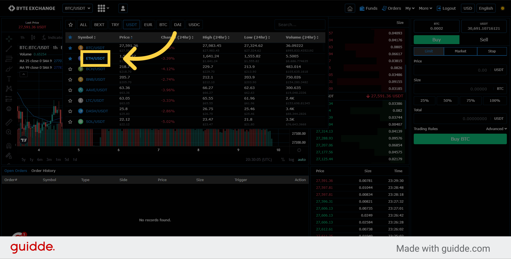Click the DASH/USDT coin icon

click(x=81, y=111)
